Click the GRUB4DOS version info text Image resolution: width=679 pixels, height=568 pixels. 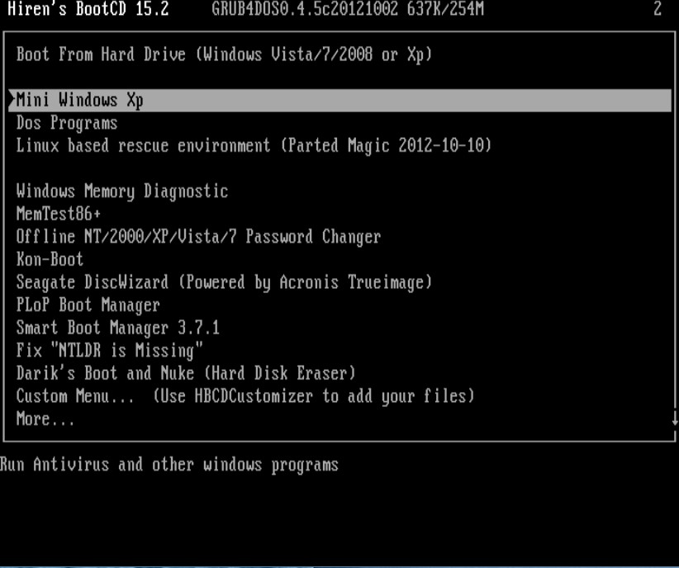point(348,8)
